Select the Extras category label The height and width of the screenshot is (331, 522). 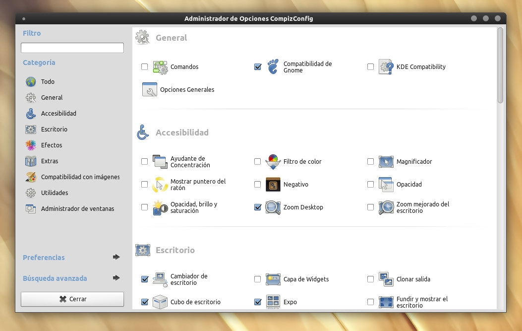(x=50, y=161)
